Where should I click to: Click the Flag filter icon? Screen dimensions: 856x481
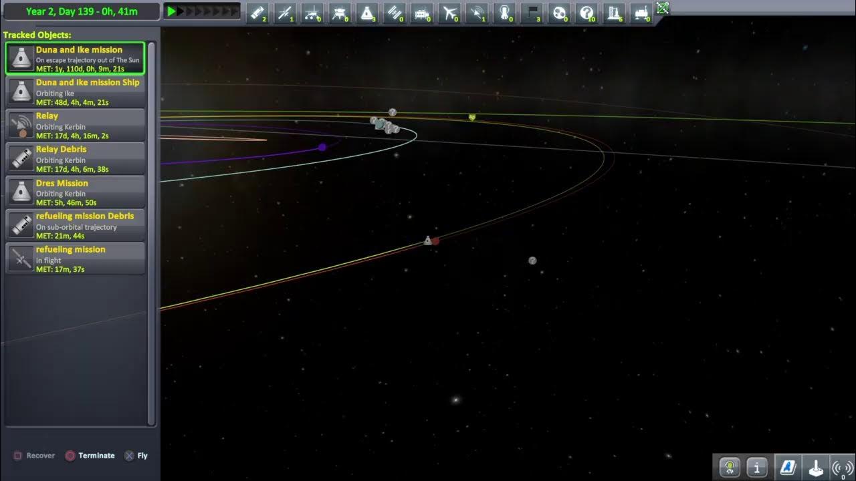point(532,13)
